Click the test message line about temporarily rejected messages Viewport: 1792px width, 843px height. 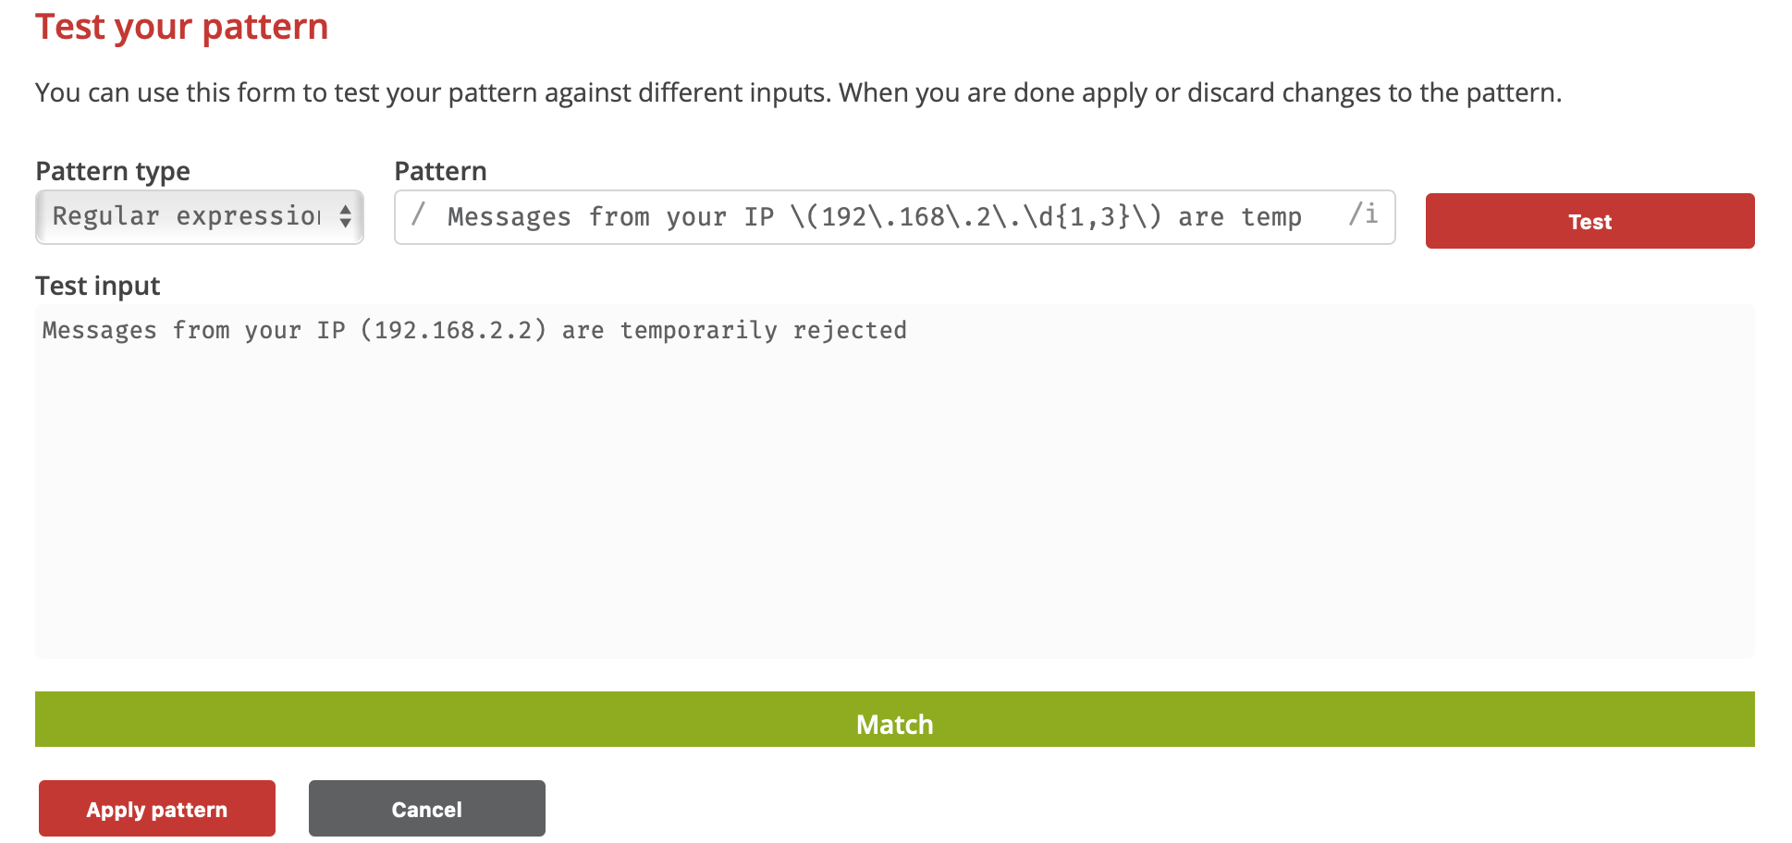(472, 330)
